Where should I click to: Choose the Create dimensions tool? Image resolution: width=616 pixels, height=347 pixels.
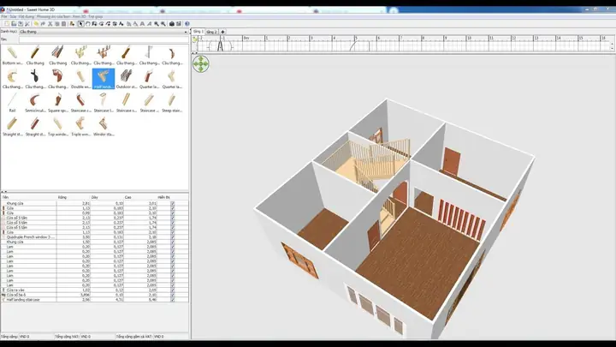point(115,24)
